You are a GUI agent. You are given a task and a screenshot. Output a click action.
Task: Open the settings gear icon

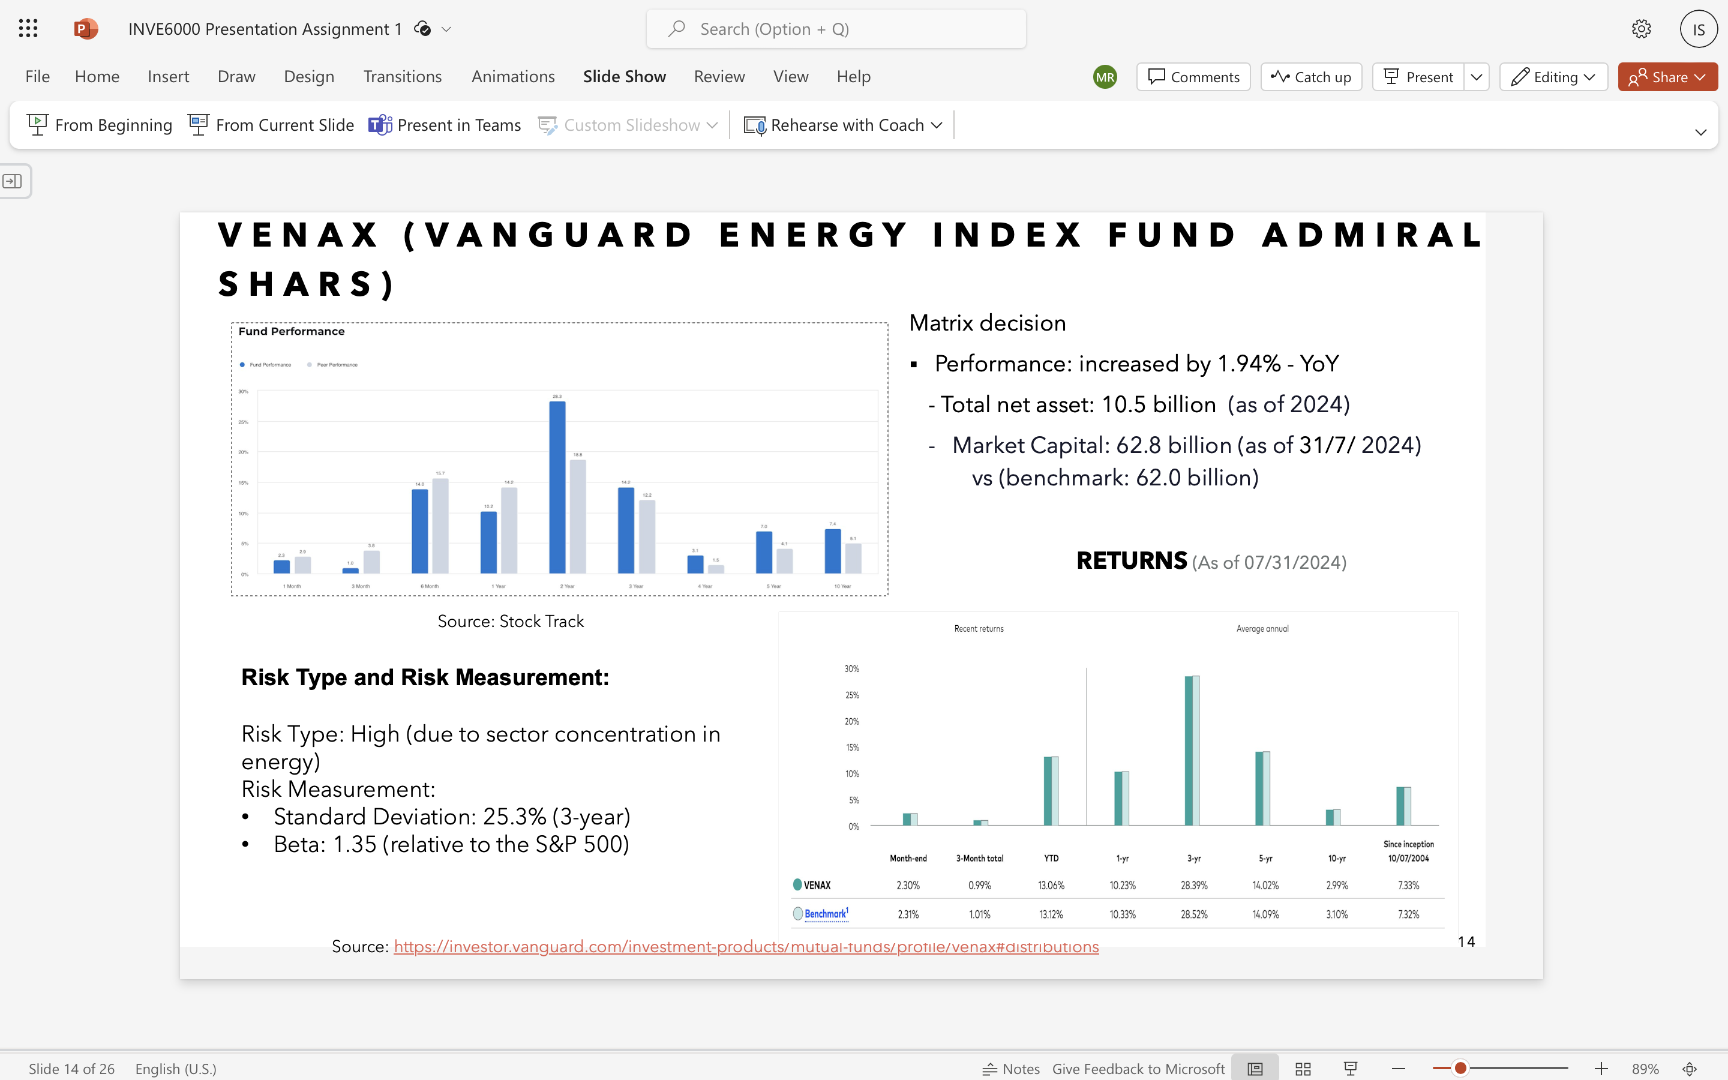coord(1641,29)
